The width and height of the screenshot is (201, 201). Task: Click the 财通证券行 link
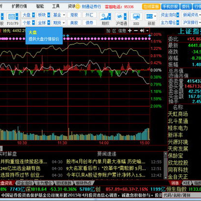(92, 7)
